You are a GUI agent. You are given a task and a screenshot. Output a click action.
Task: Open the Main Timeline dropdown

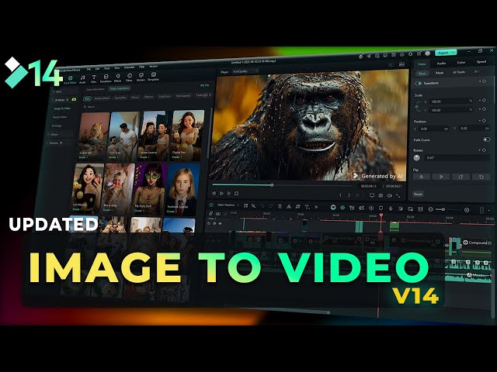pos(228,205)
